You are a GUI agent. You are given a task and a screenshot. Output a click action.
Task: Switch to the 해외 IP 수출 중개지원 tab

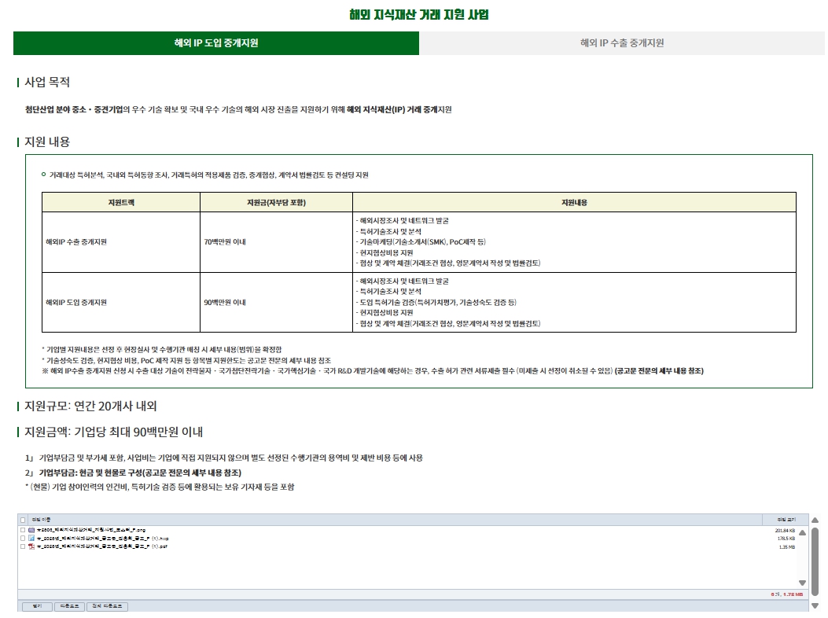(x=621, y=43)
